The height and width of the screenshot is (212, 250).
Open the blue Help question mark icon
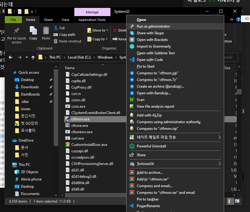pyautogui.click(x=238, y=19)
